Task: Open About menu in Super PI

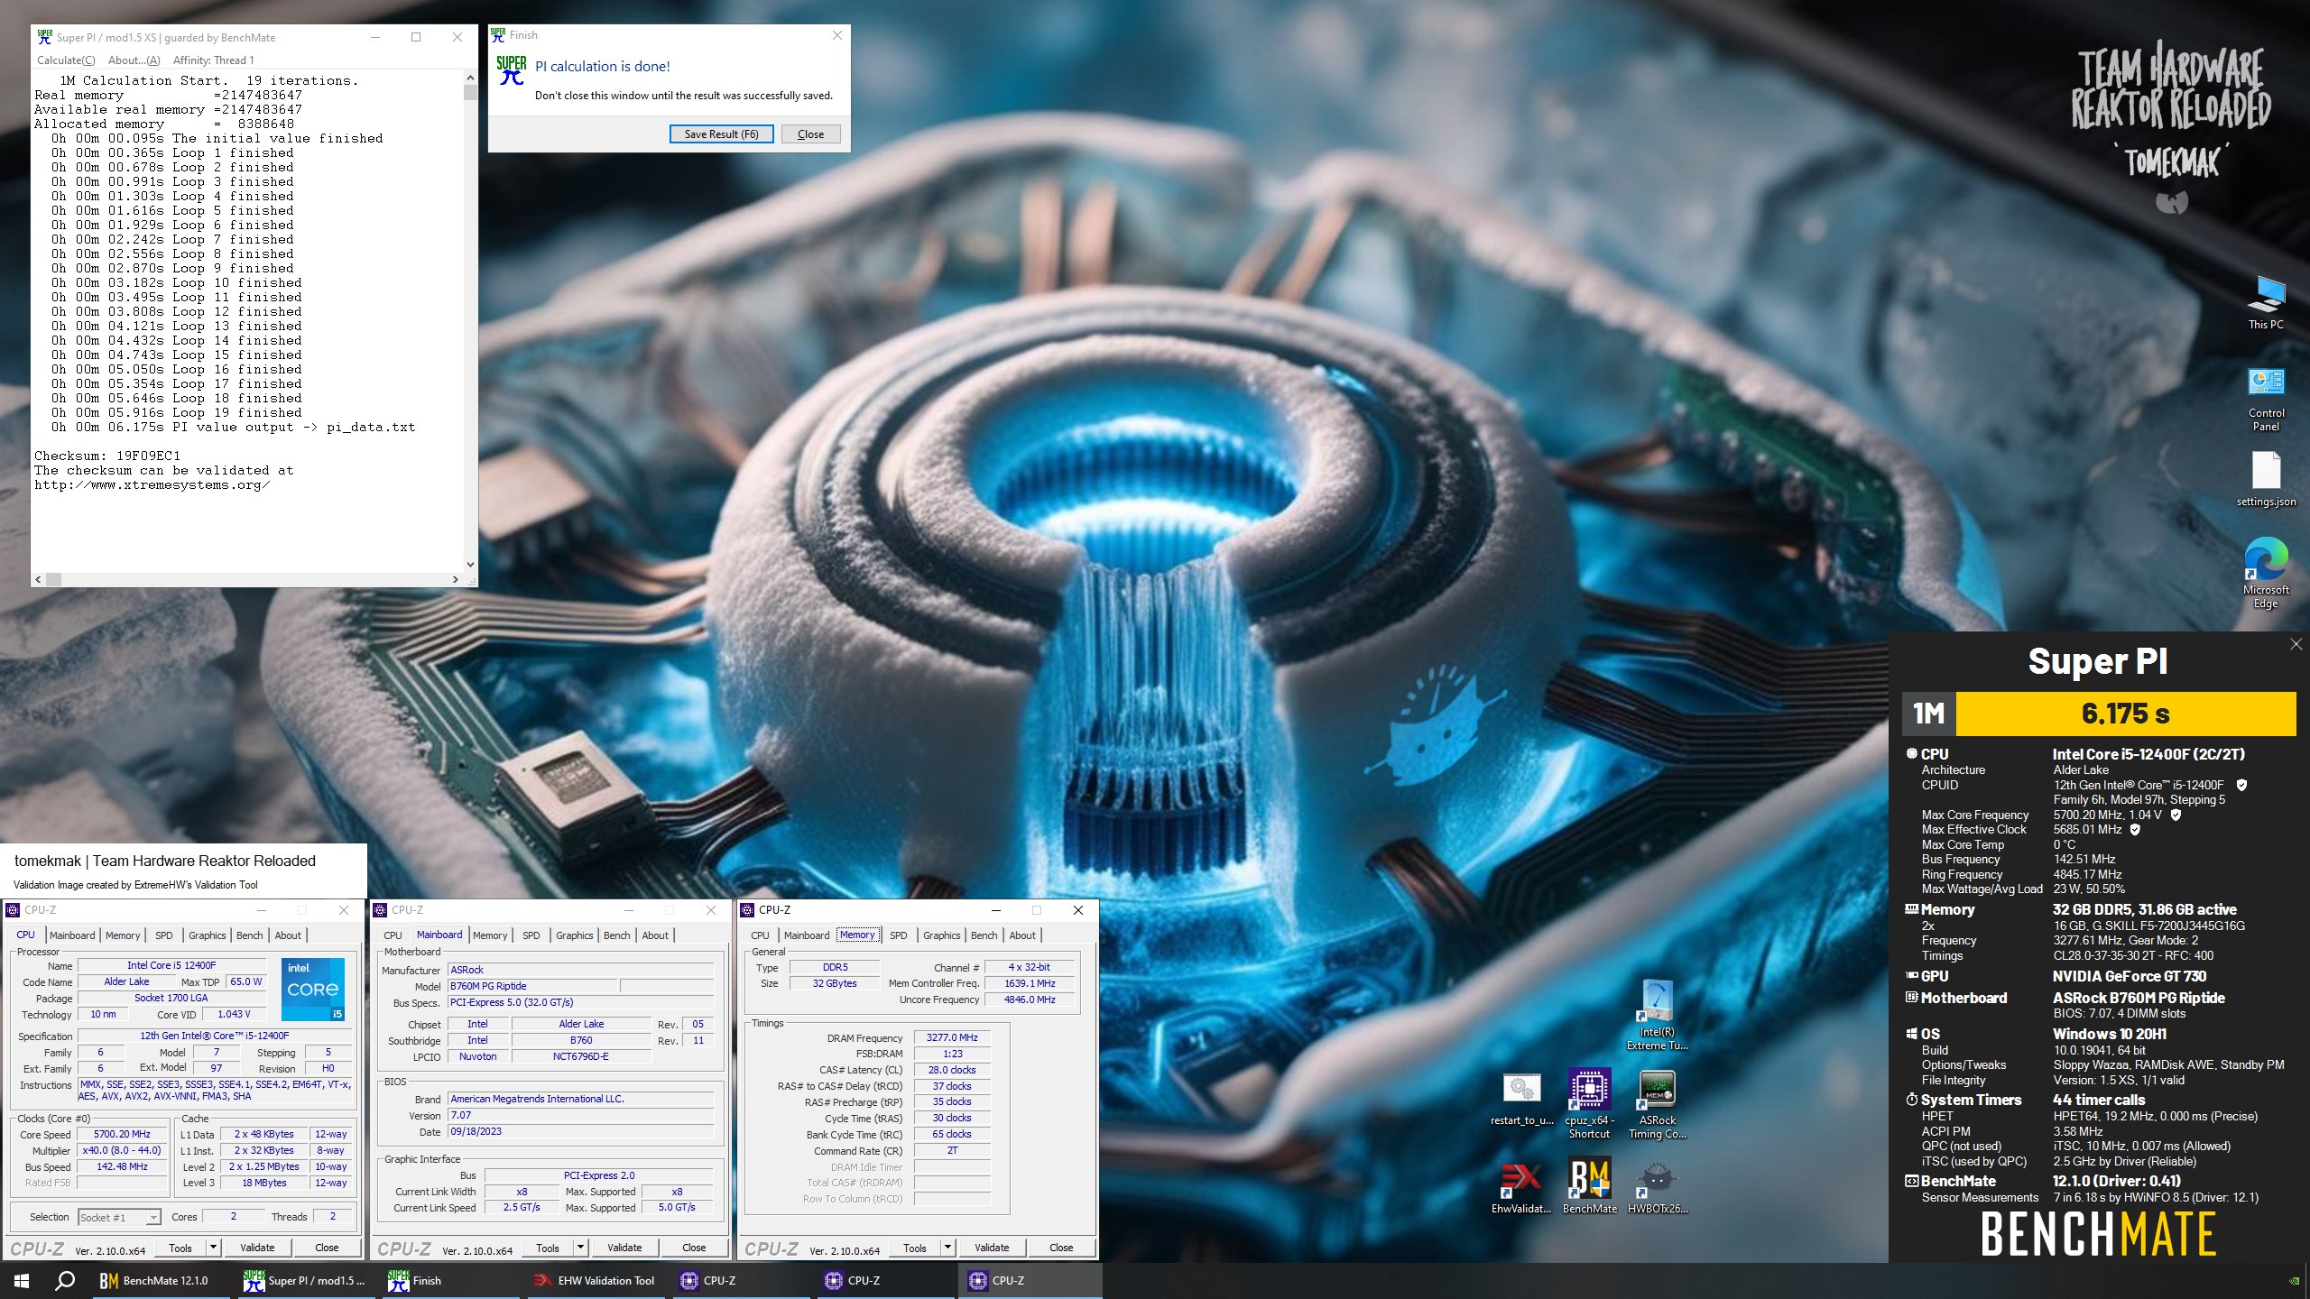Action: (134, 60)
